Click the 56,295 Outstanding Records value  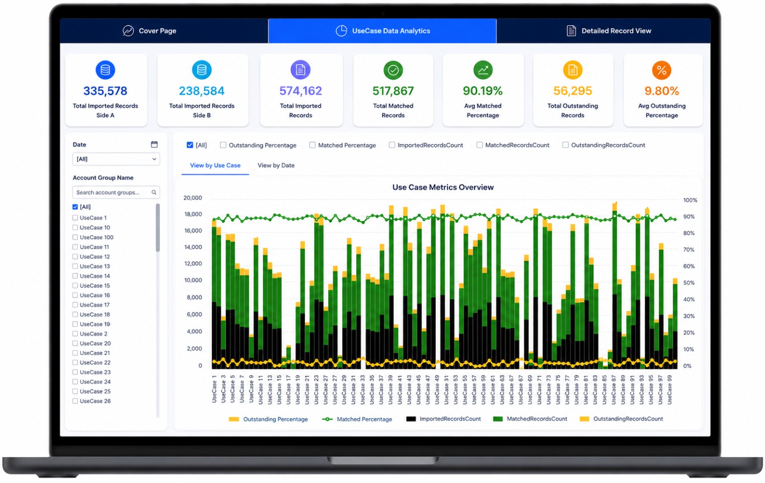click(573, 91)
